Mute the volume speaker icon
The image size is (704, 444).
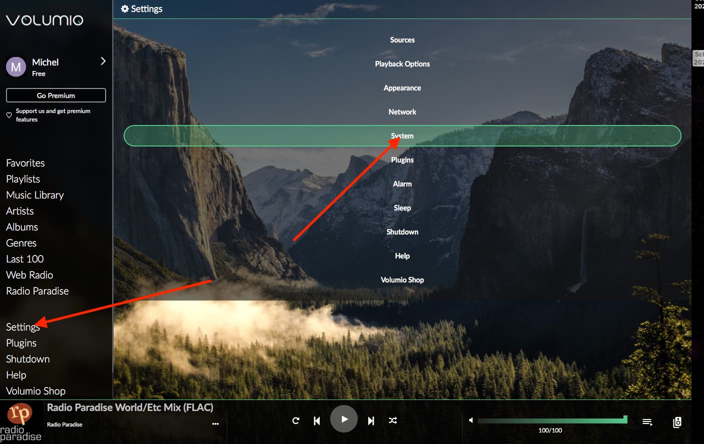click(x=470, y=420)
